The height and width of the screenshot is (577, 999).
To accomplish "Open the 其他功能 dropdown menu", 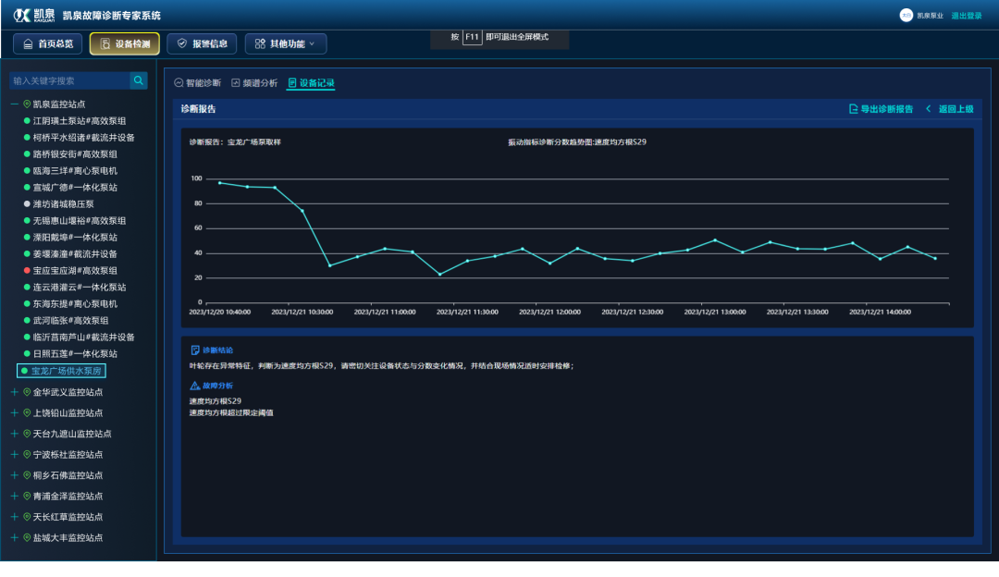I will pyautogui.click(x=285, y=43).
